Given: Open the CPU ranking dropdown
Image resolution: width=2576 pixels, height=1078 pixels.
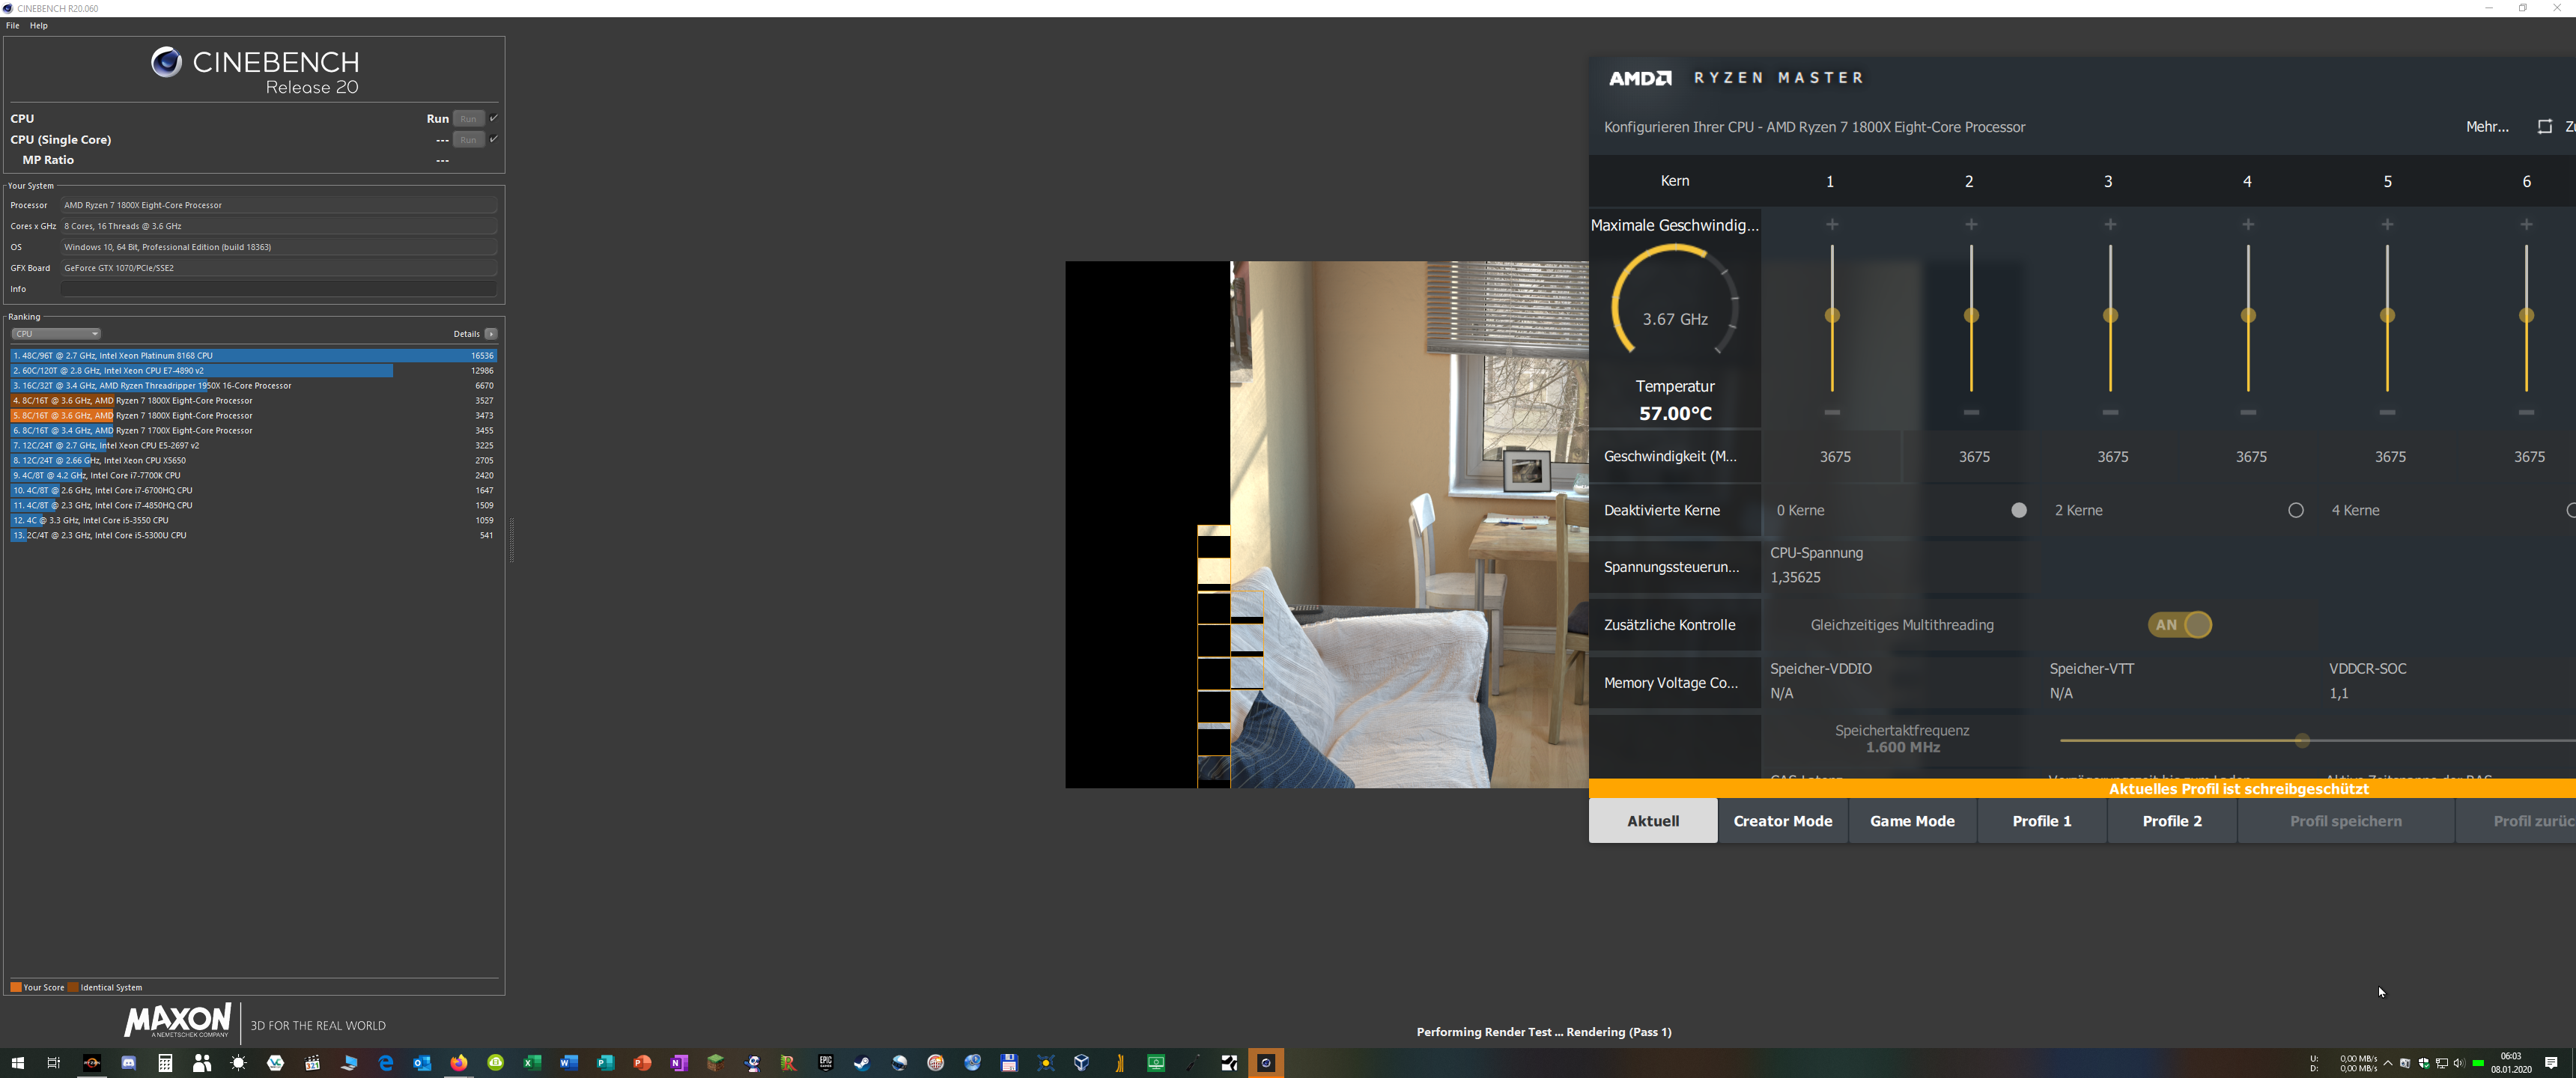Looking at the screenshot, I should (56, 334).
